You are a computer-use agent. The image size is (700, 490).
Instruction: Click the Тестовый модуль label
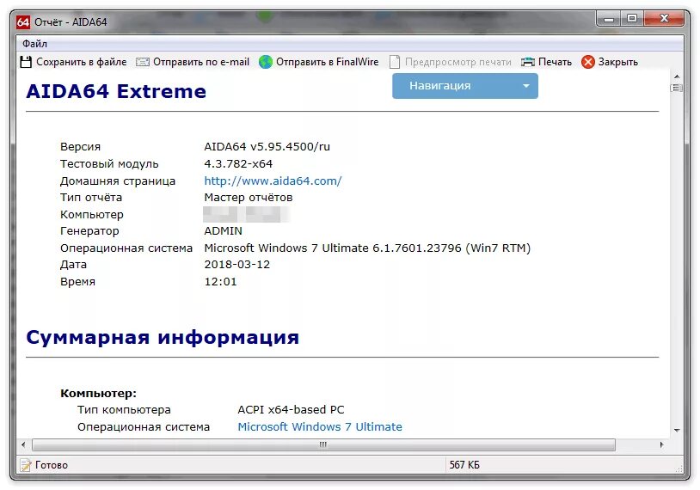pyautogui.click(x=109, y=164)
